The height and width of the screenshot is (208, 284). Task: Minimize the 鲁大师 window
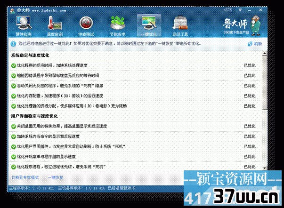pos(250,10)
